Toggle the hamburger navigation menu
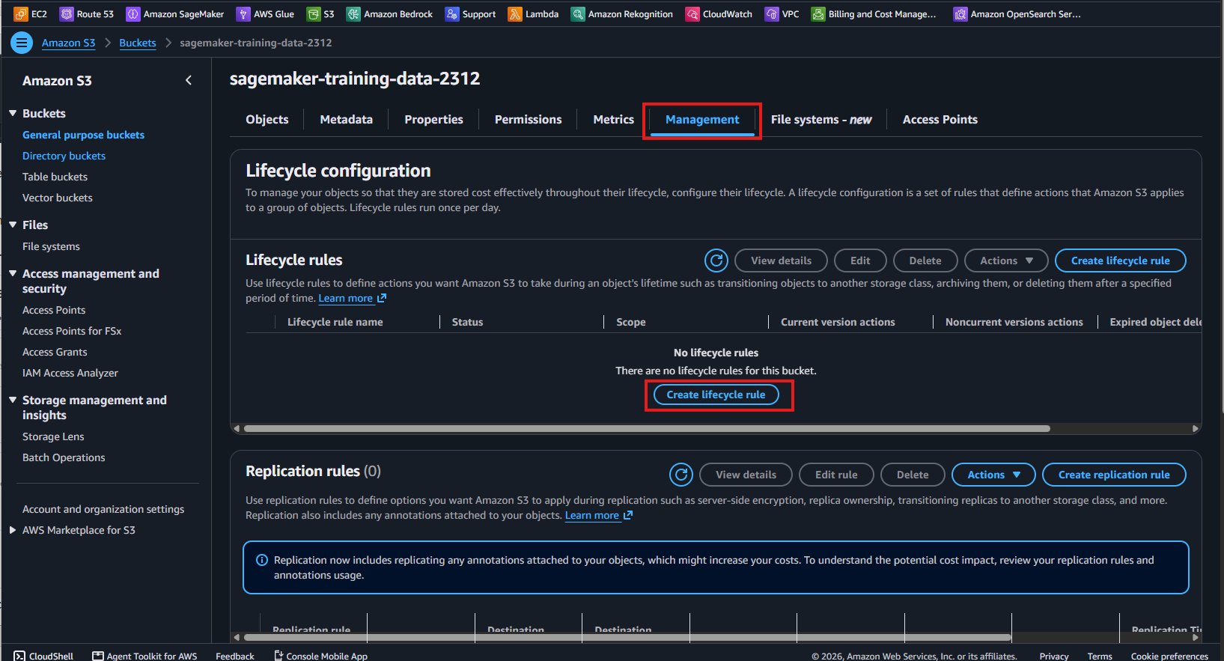 point(21,43)
